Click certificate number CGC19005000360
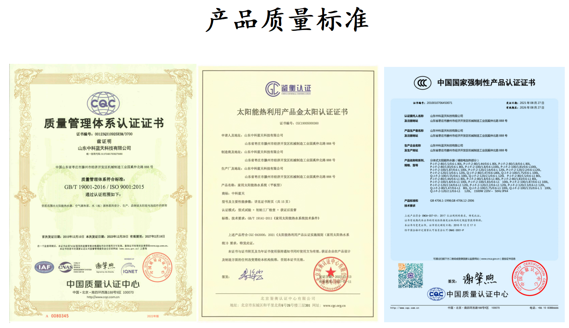Viewport: 569px width, 328px height. coord(307,123)
